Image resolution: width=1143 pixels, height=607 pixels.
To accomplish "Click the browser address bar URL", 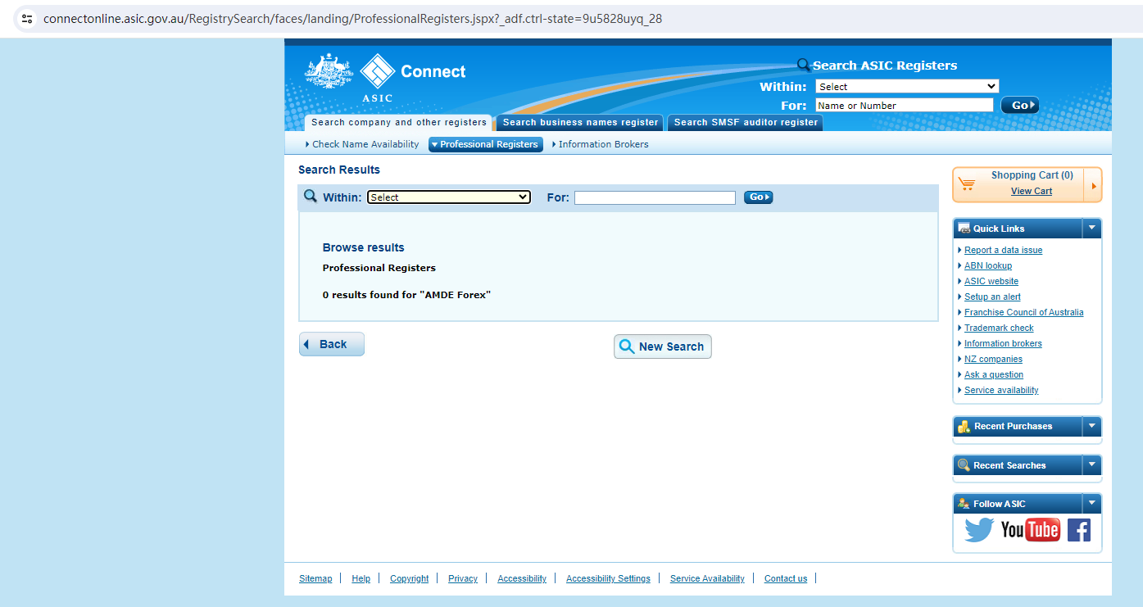I will 352,18.
